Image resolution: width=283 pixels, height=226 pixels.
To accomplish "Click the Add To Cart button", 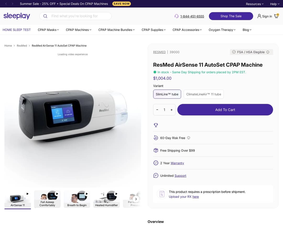I will (225, 110).
